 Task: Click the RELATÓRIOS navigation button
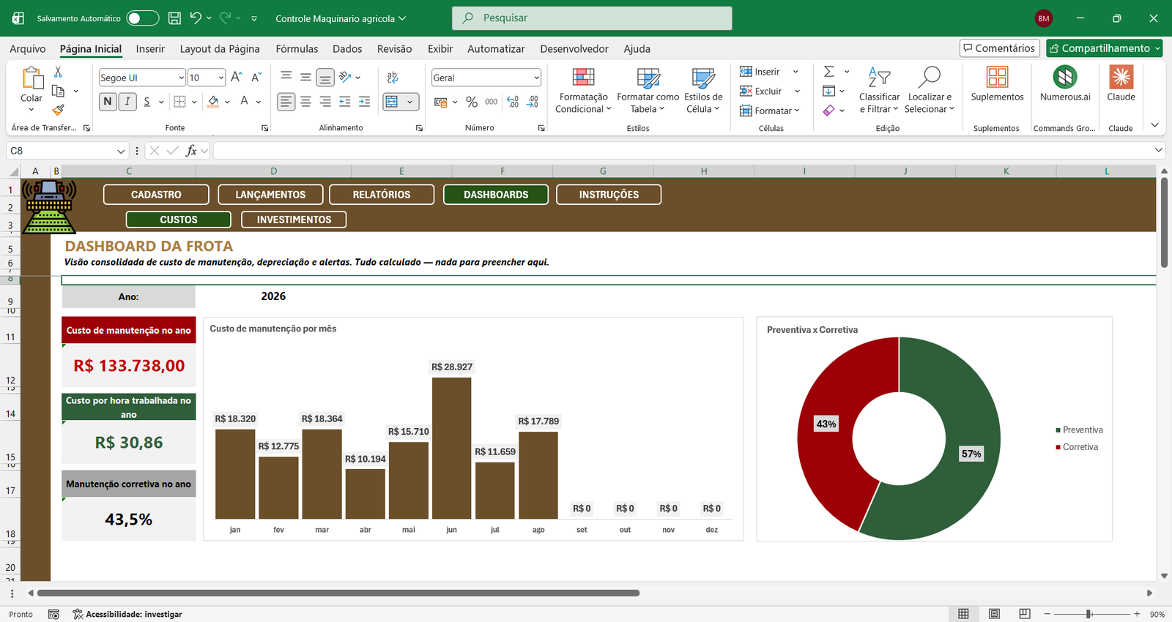pos(382,195)
